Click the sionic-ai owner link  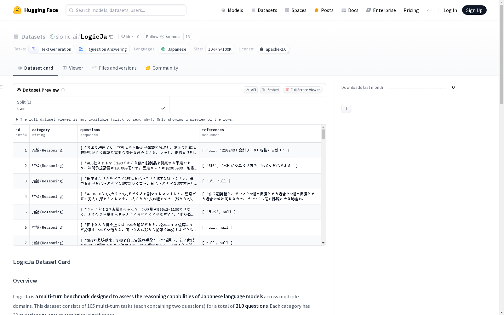[x=66, y=37]
